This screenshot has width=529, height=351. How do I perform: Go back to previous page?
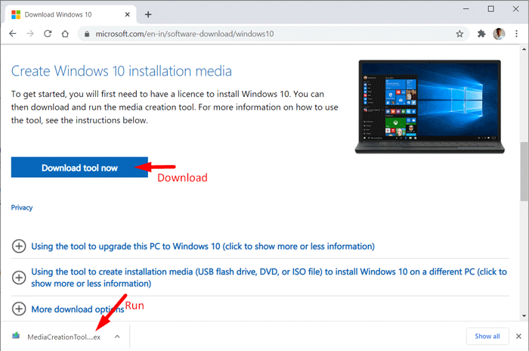pos(13,34)
